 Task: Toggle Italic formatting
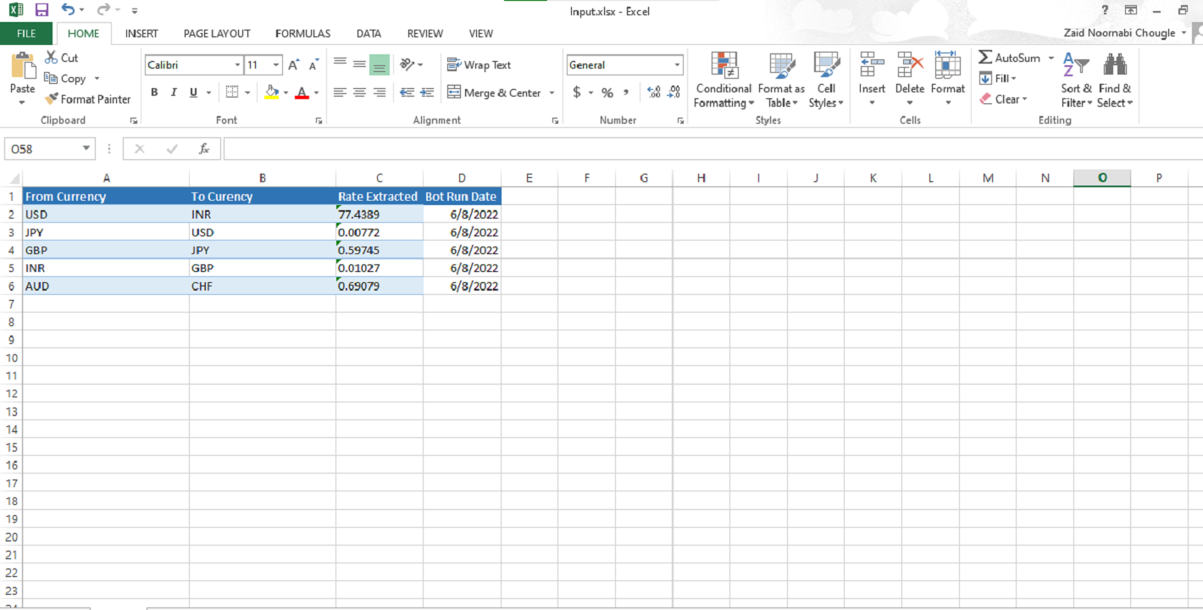174,92
